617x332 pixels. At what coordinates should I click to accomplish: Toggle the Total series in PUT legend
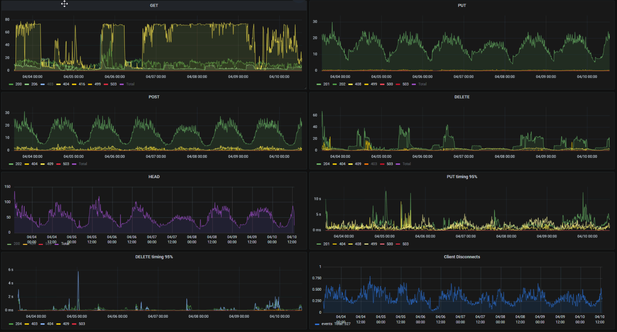[422, 84]
